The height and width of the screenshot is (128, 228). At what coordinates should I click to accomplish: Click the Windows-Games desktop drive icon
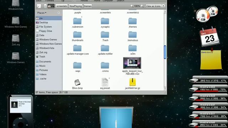coord(16,56)
